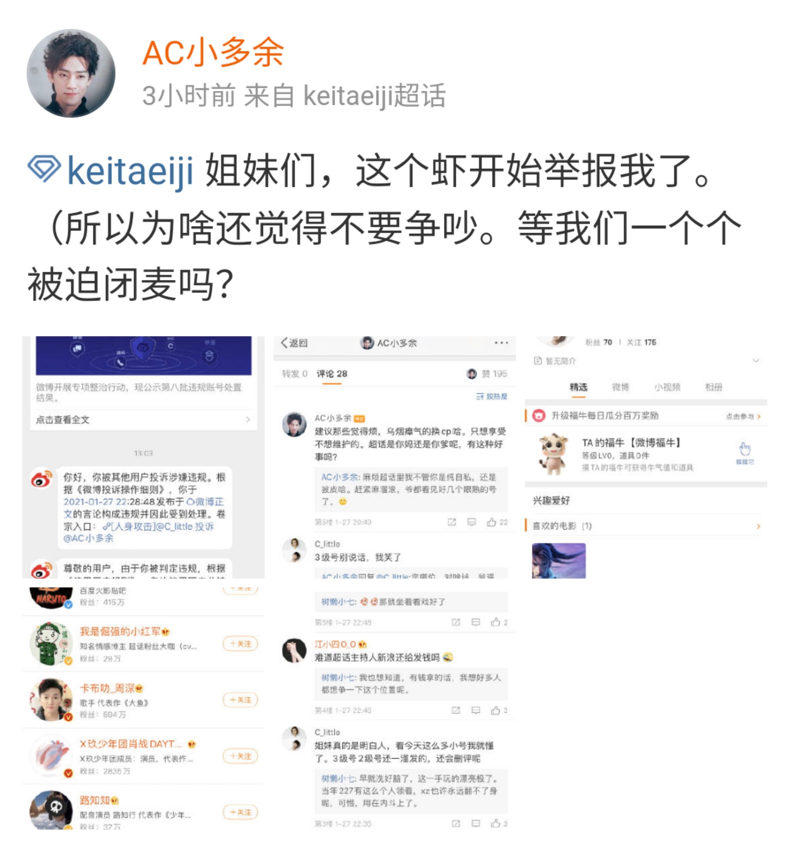Open the 按热度 sort dropdown

click(x=492, y=397)
